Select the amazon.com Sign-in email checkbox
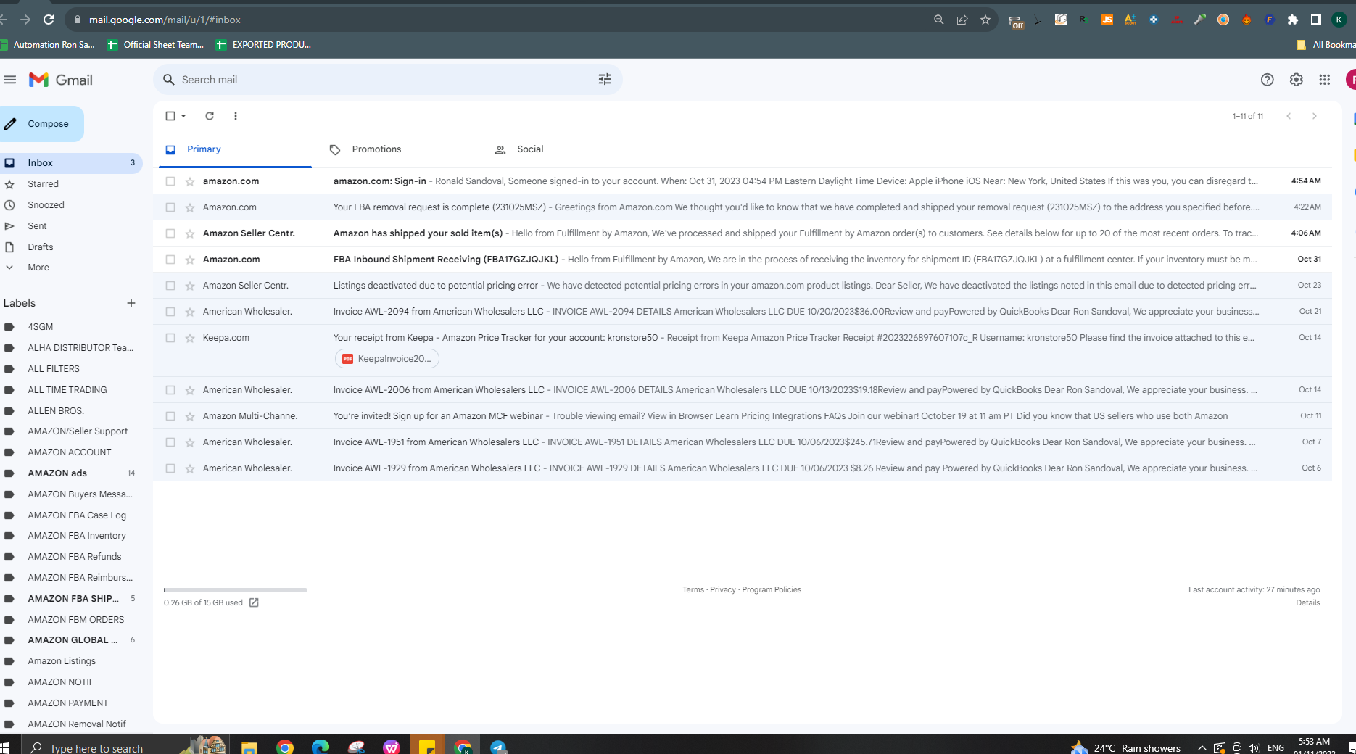 pos(170,181)
